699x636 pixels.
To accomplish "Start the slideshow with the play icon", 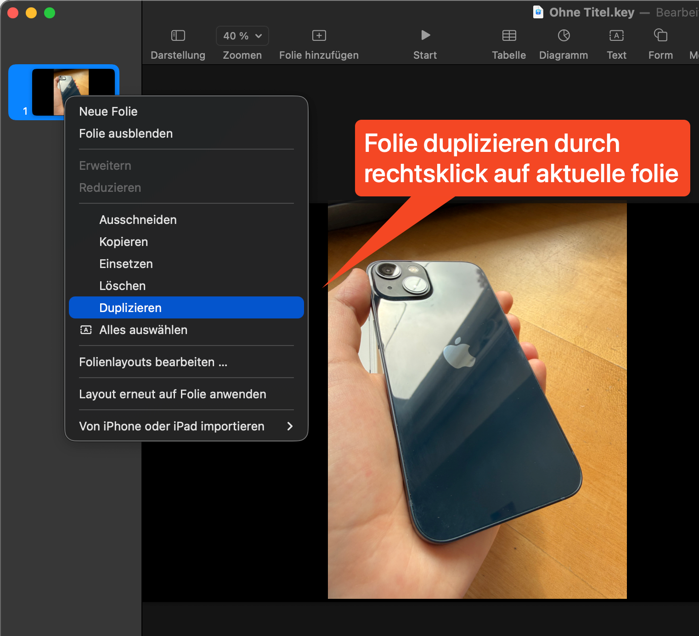I will click(425, 35).
